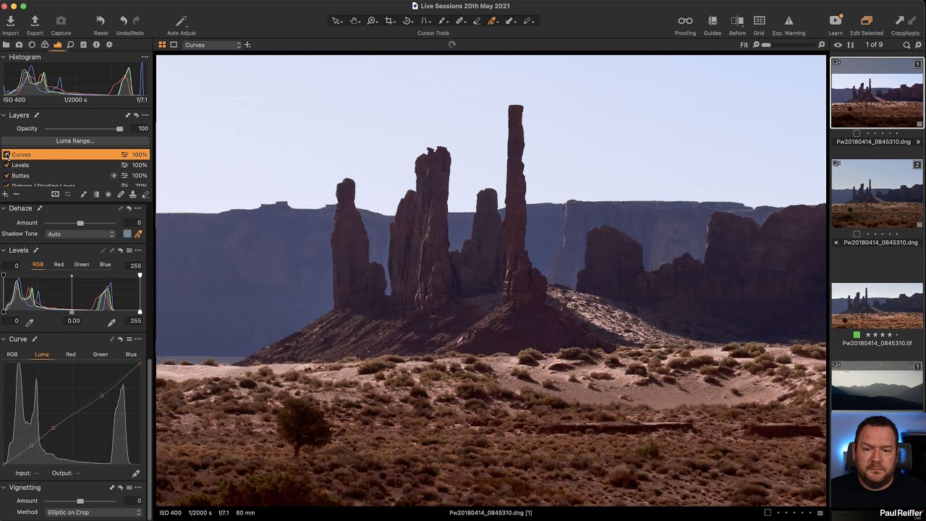Click the Before comparison icon
926x521 pixels.
737,21
